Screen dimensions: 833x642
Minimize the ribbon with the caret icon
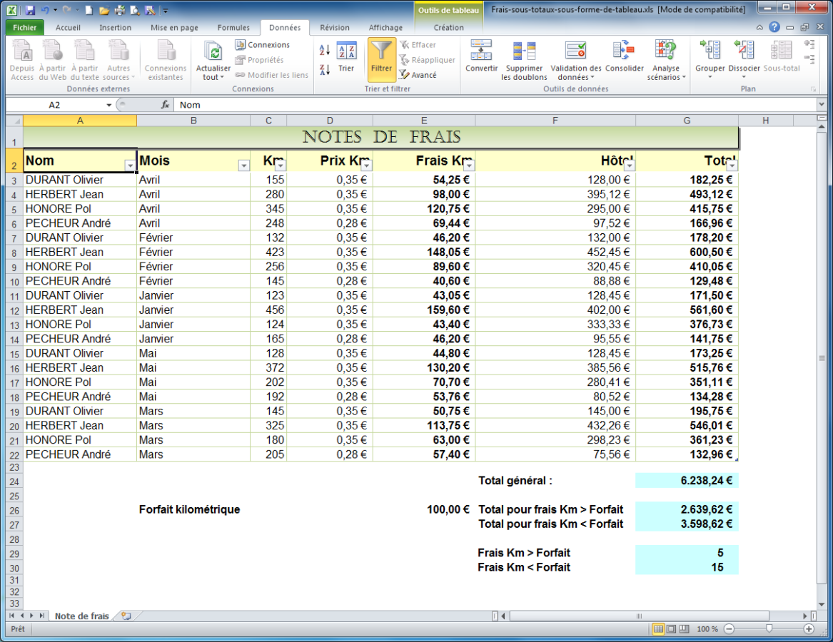(x=759, y=28)
